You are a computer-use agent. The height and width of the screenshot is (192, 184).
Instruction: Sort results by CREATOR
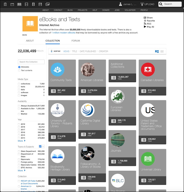pos(103,51)
